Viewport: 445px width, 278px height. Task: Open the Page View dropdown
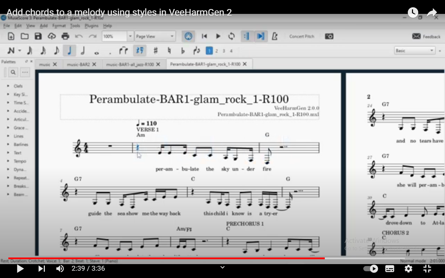(x=155, y=36)
